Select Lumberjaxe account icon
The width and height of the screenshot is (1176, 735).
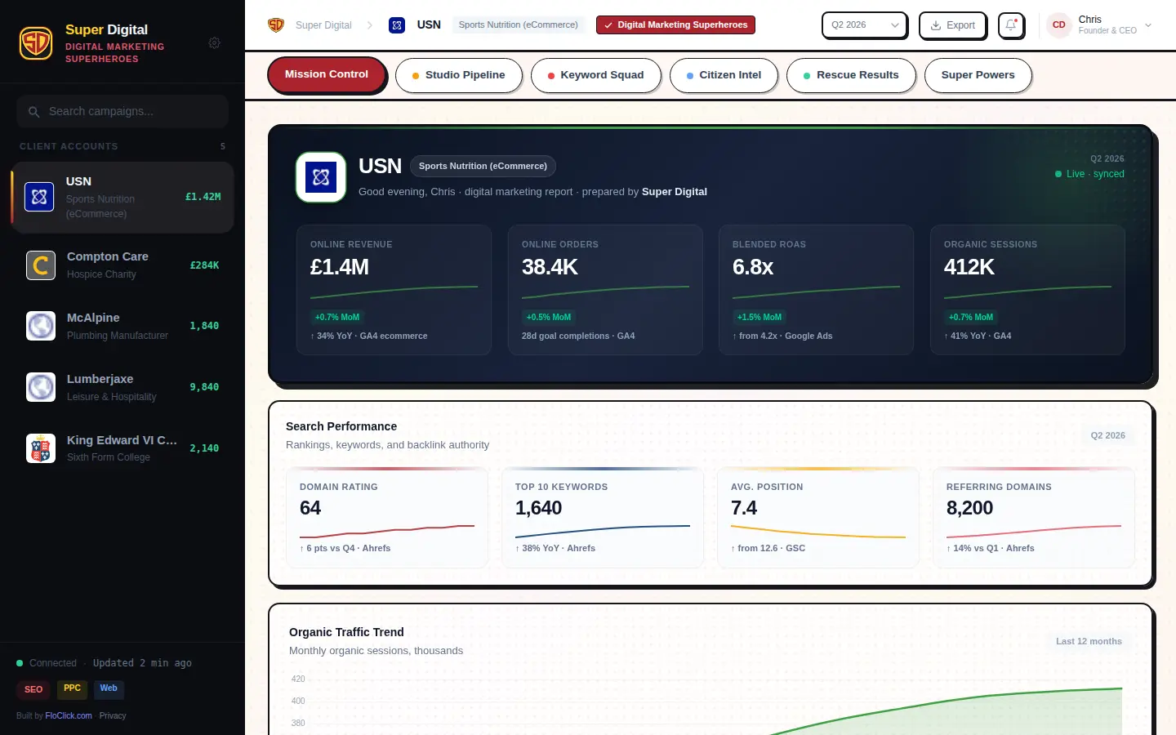41,387
